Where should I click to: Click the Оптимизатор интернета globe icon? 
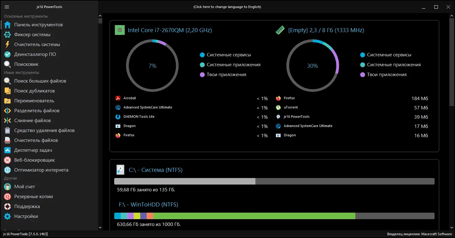(8, 170)
